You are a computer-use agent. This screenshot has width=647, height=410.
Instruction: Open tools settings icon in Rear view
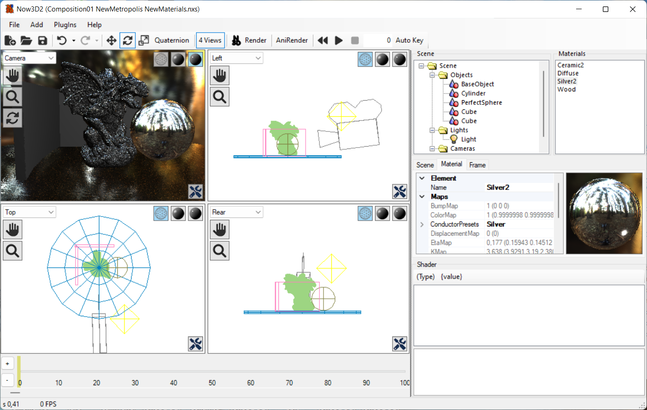(x=399, y=344)
